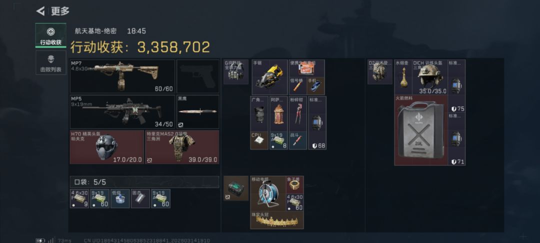Select the MP7 weapon slot
This screenshot has height=243, width=540.
click(x=122, y=76)
